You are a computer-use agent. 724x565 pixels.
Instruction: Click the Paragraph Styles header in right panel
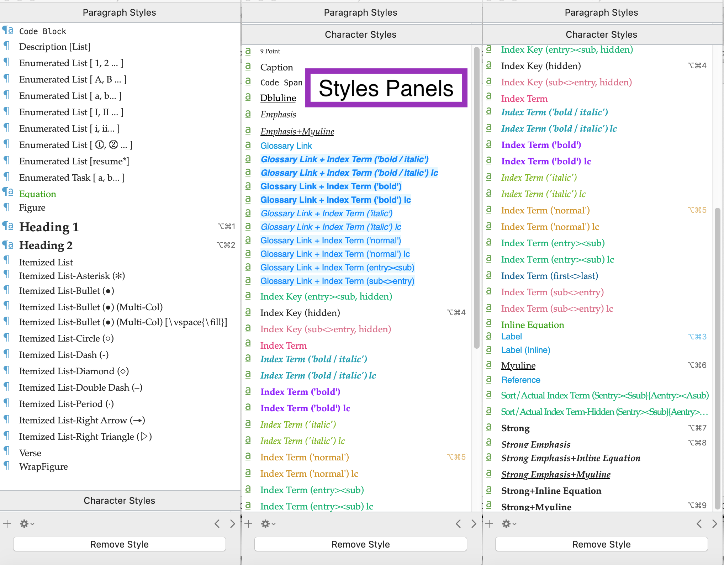[601, 12]
